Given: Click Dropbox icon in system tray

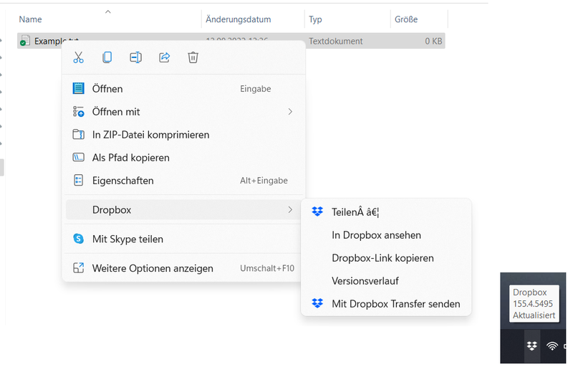Looking at the screenshot, I should (531, 345).
